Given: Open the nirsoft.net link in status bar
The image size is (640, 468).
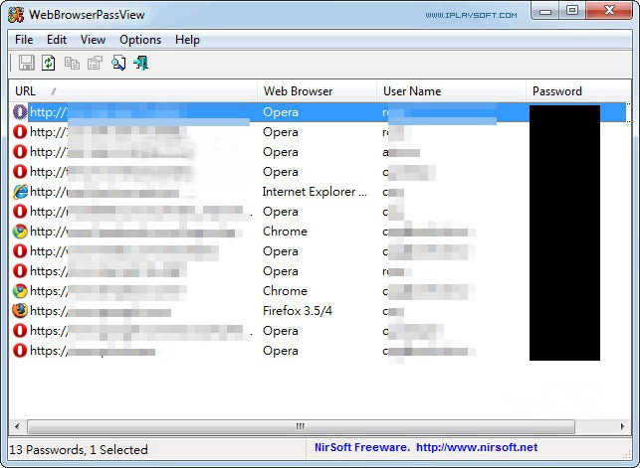Looking at the screenshot, I should [477, 447].
